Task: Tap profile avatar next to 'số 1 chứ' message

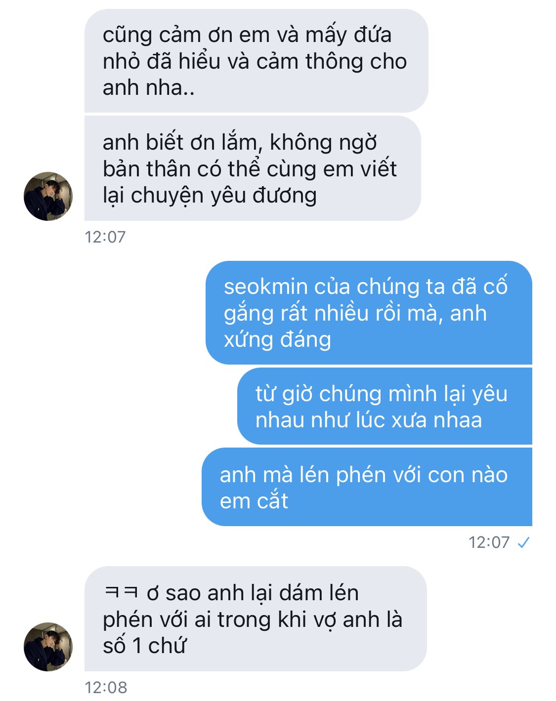Action: [x=48, y=647]
